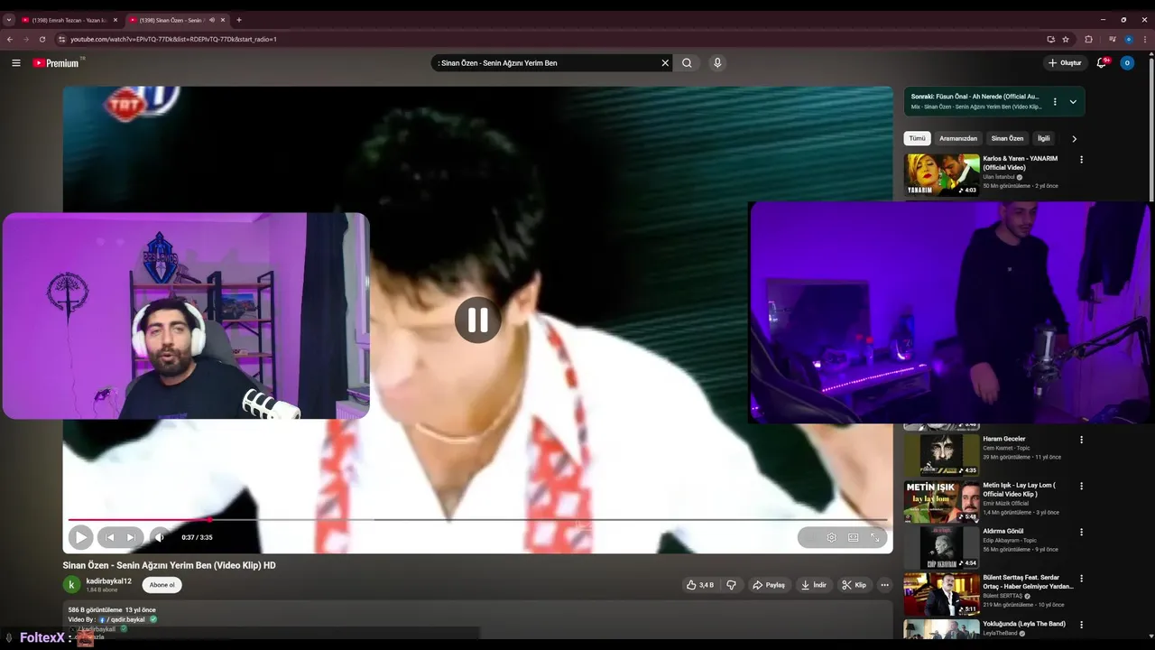This screenshot has height=650, width=1155.
Task: Open options menu for Haram Geceler
Action: click(x=1081, y=440)
